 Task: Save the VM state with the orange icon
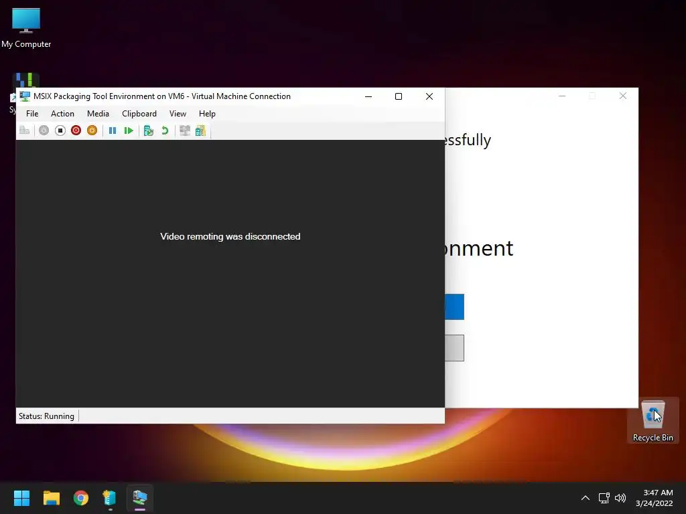coord(92,131)
